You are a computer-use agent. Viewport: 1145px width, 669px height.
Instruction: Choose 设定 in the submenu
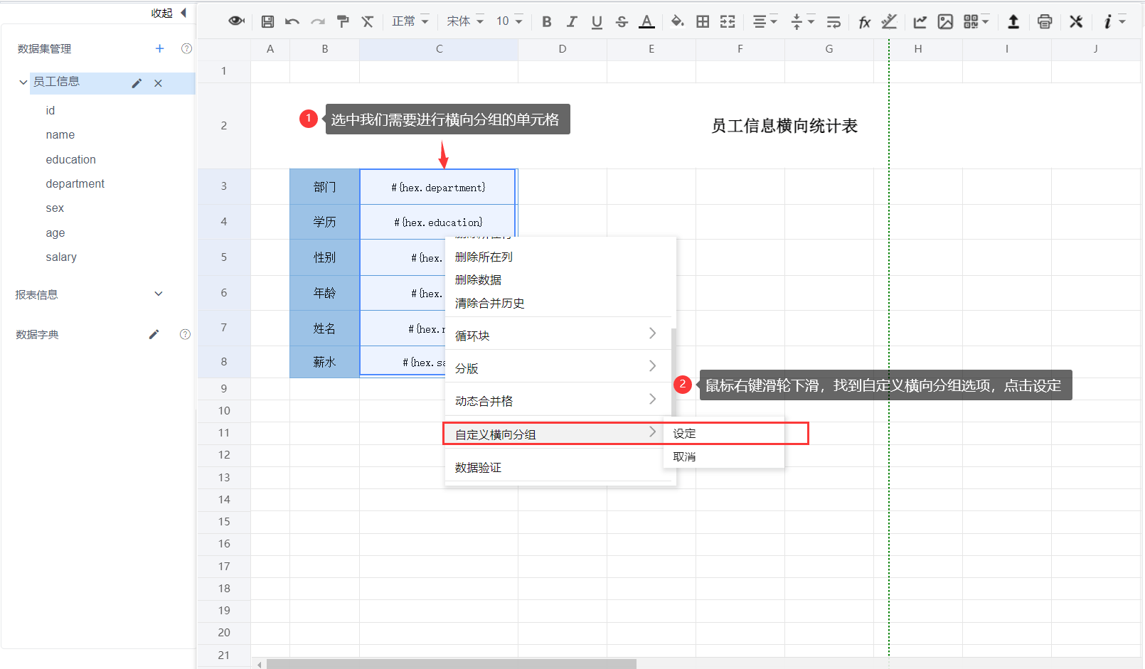[x=685, y=434]
